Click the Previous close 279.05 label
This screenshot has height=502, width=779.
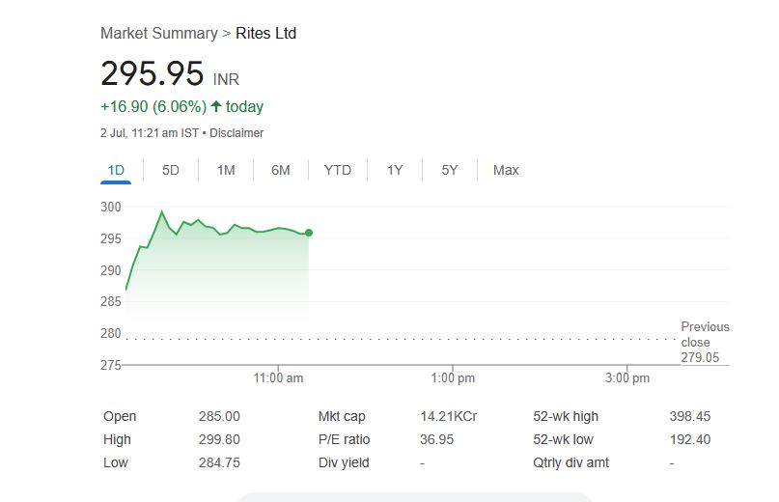pyautogui.click(x=705, y=342)
